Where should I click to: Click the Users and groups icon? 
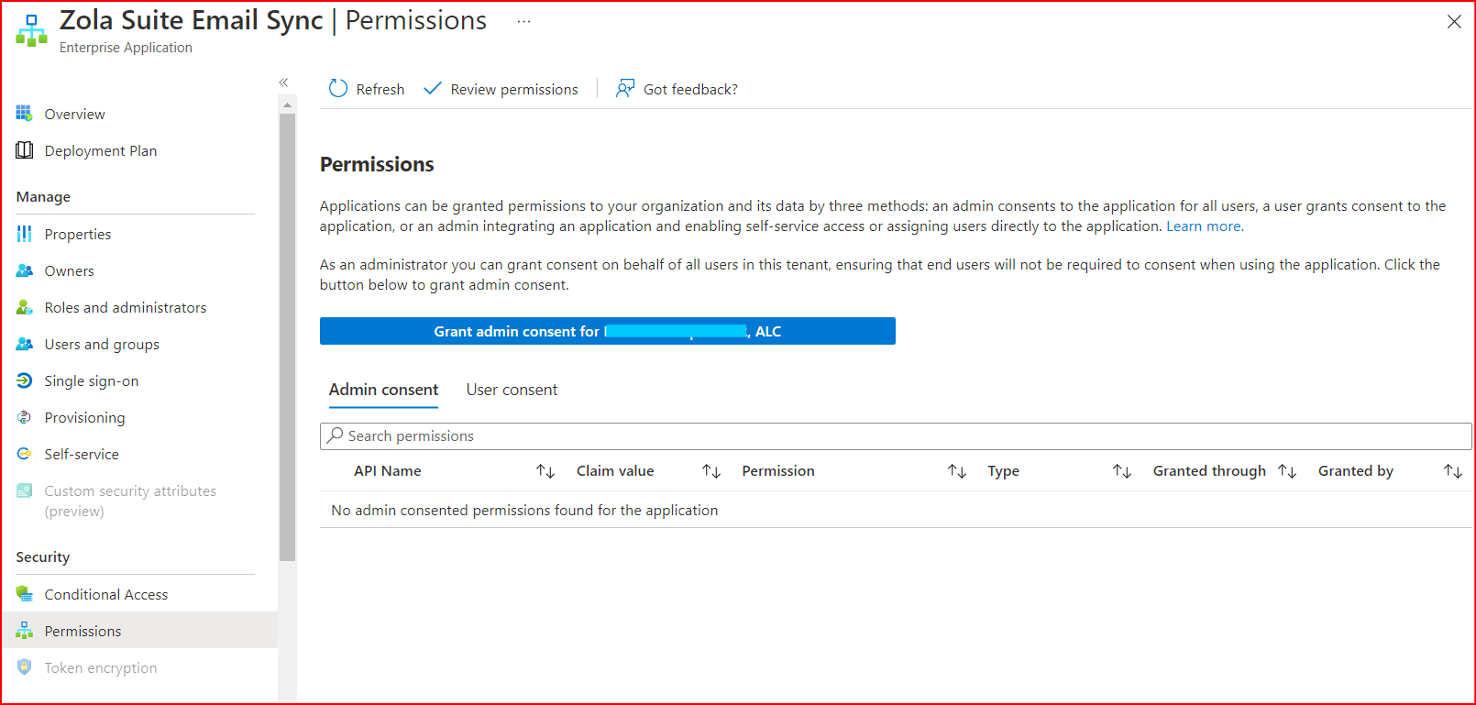click(24, 344)
